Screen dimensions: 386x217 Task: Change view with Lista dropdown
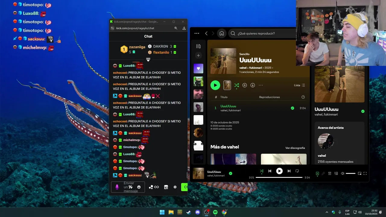[299, 85]
